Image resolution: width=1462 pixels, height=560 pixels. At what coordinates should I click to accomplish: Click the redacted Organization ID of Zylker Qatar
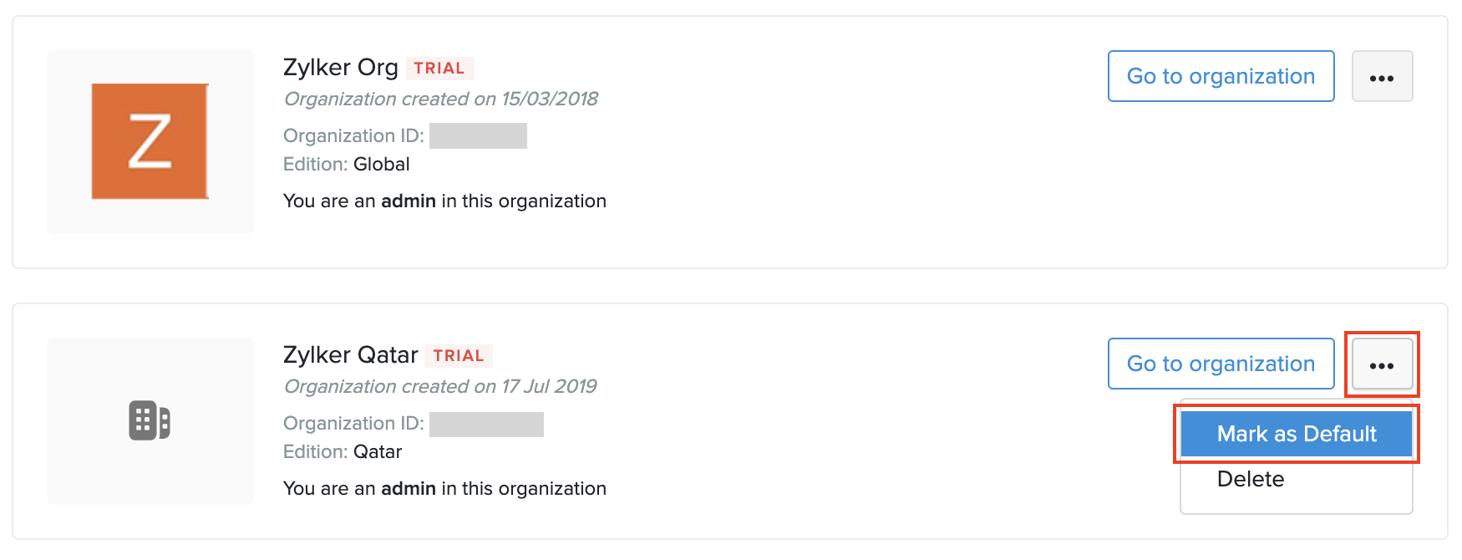coord(486,424)
